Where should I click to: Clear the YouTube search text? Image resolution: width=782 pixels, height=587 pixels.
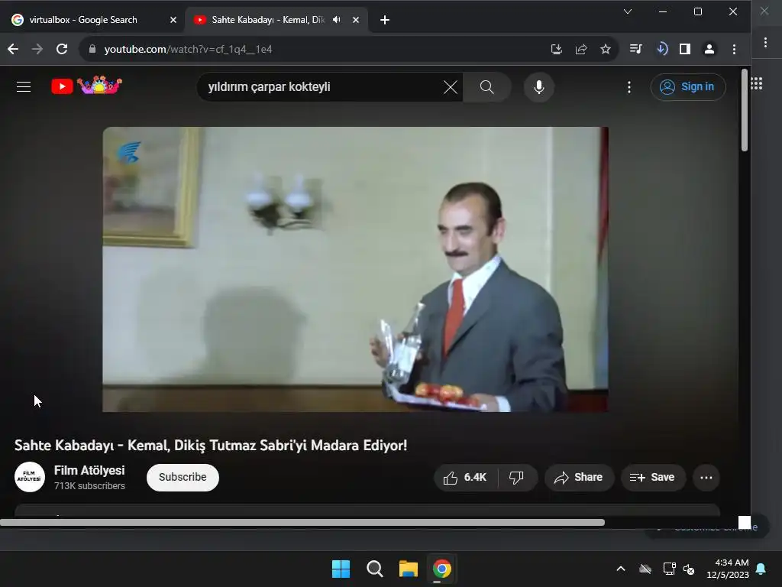point(451,87)
